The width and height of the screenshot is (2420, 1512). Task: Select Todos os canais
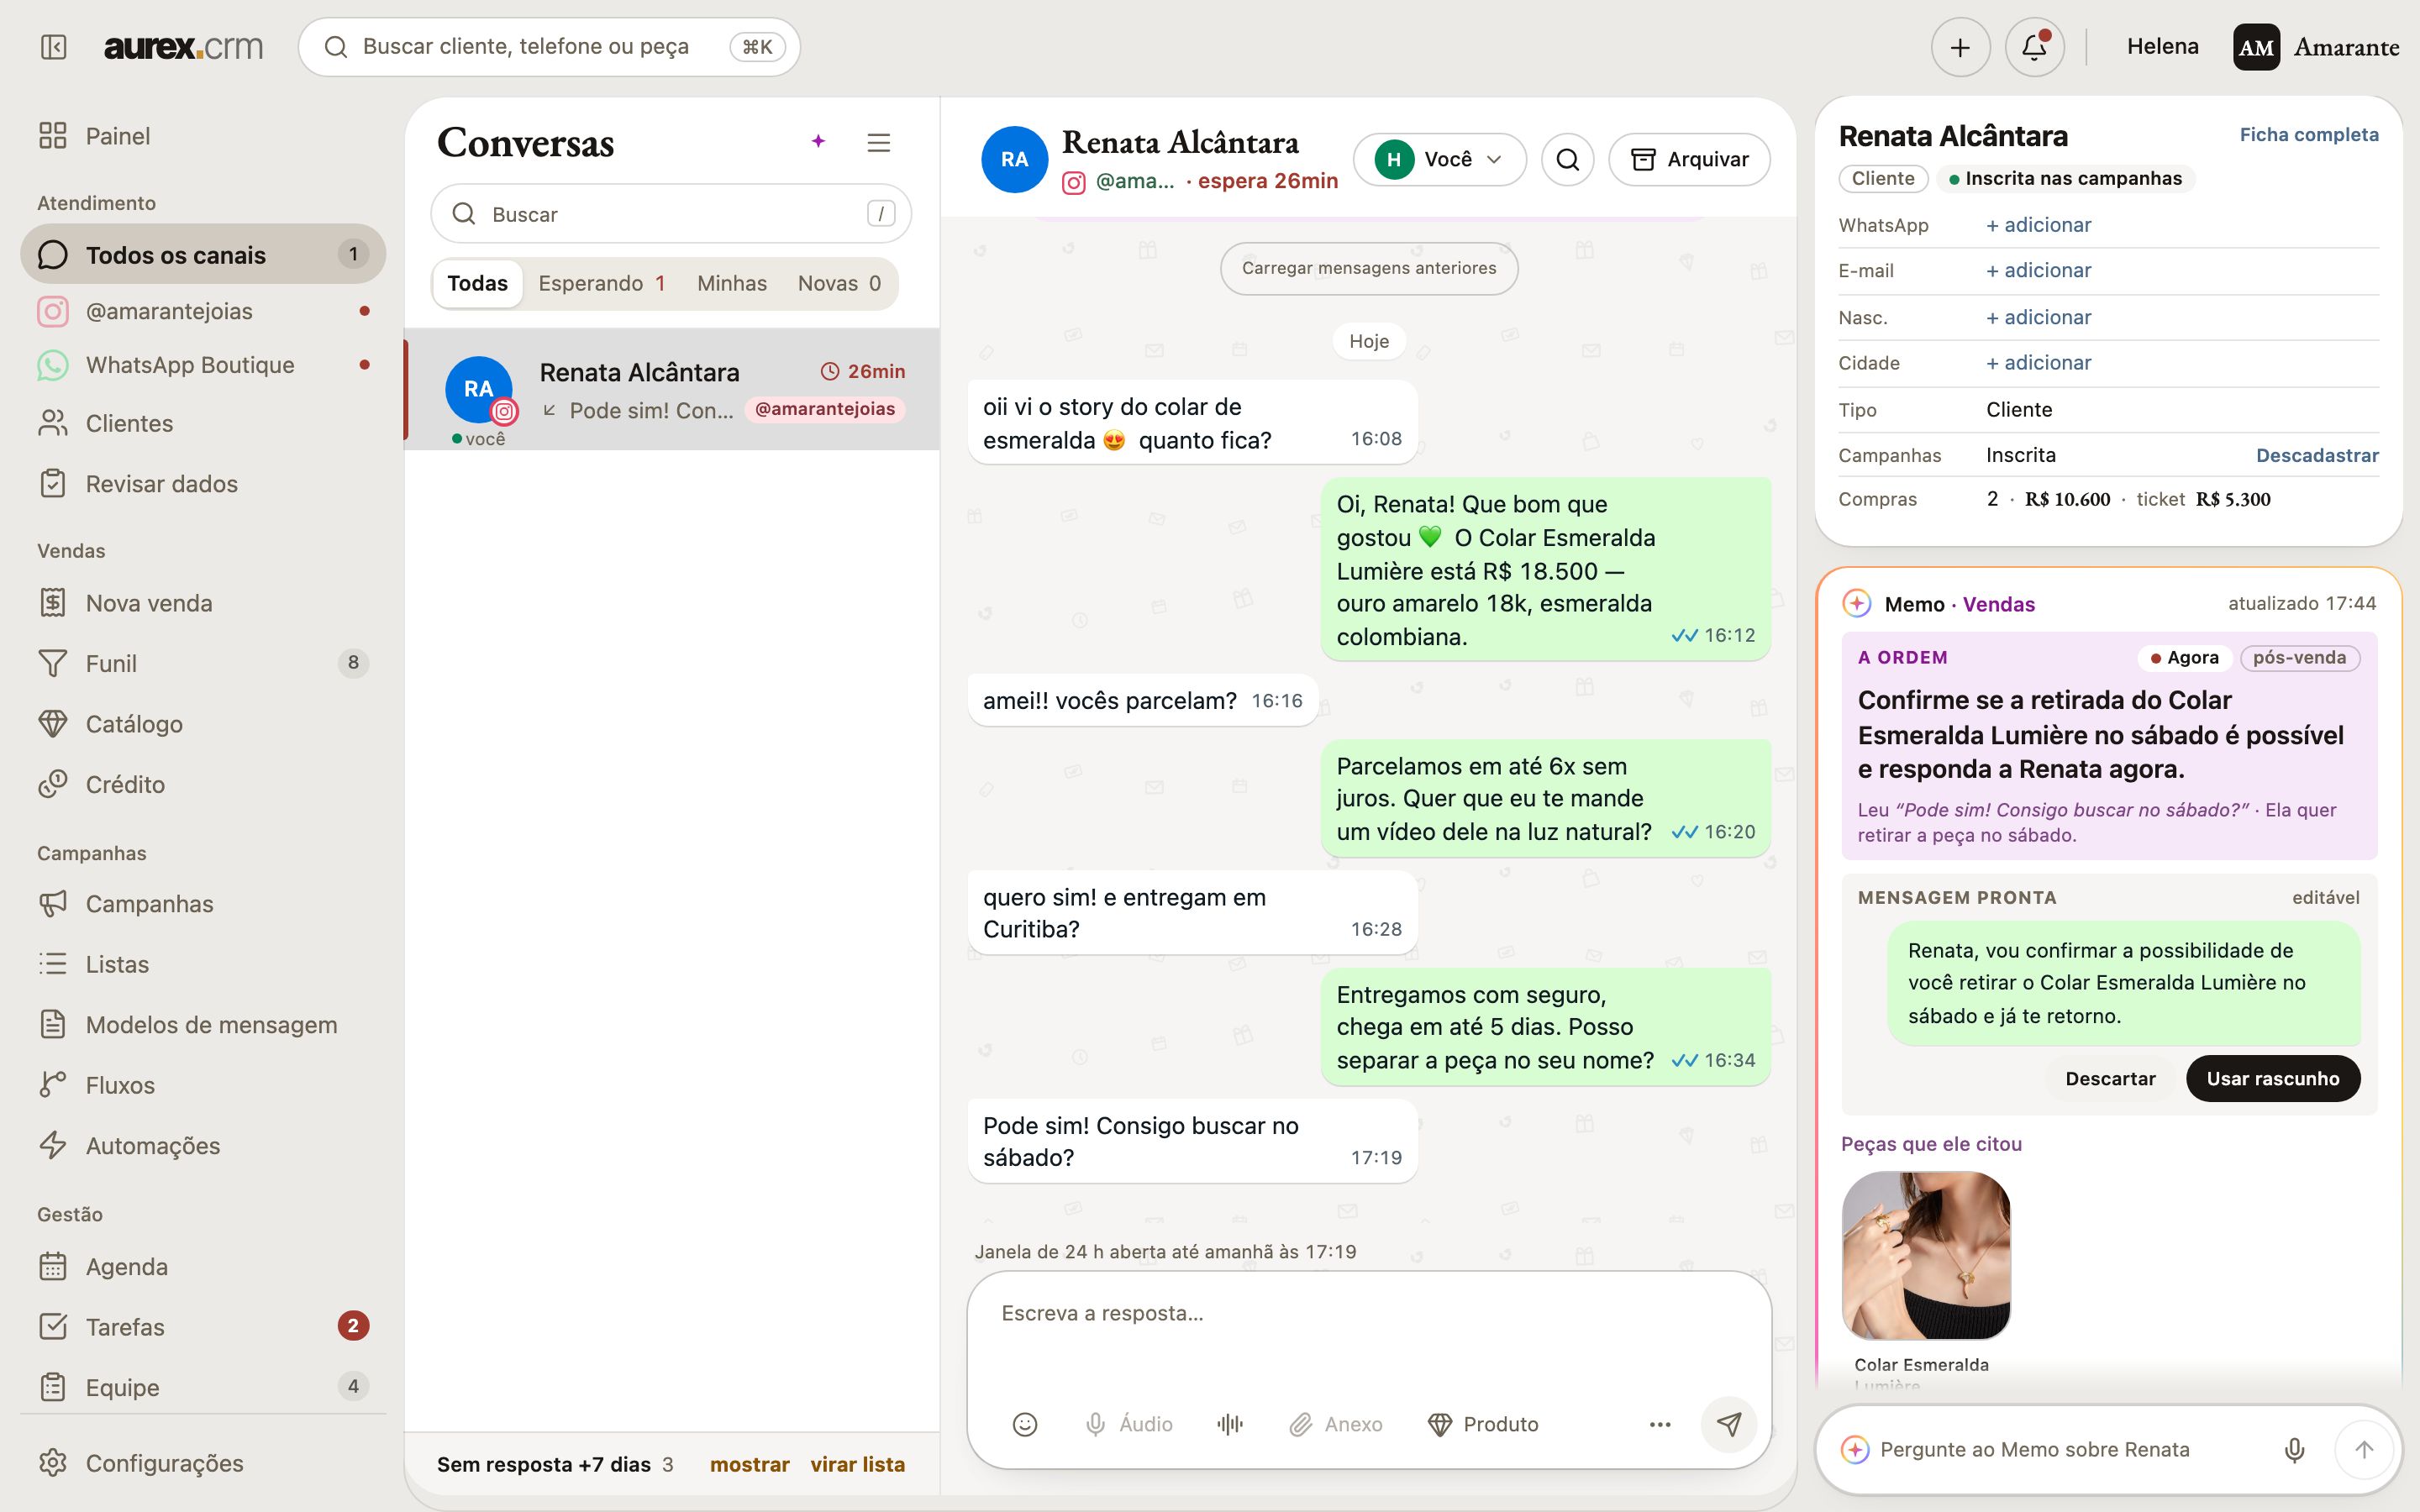203,254
